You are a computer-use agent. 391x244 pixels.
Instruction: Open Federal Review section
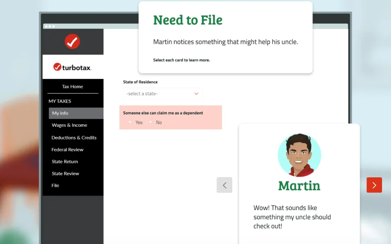tap(67, 150)
